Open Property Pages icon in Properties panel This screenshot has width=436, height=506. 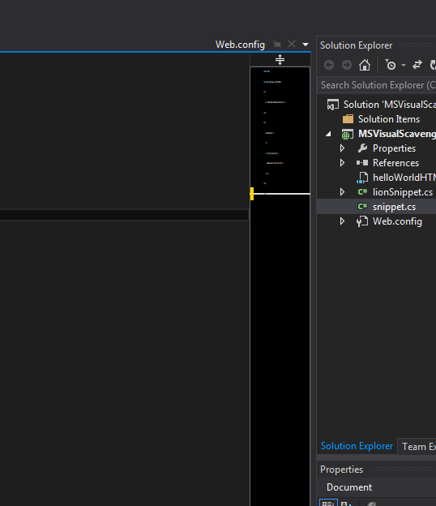(371, 504)
